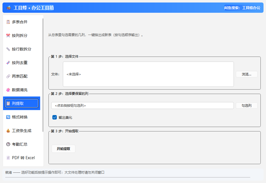The image size is (266, 183).
Task: Select the highlighted 列提取 item
Action: pyautogui.click(x=22, y=103)
